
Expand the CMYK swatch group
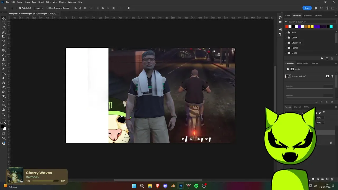[286, 37]
